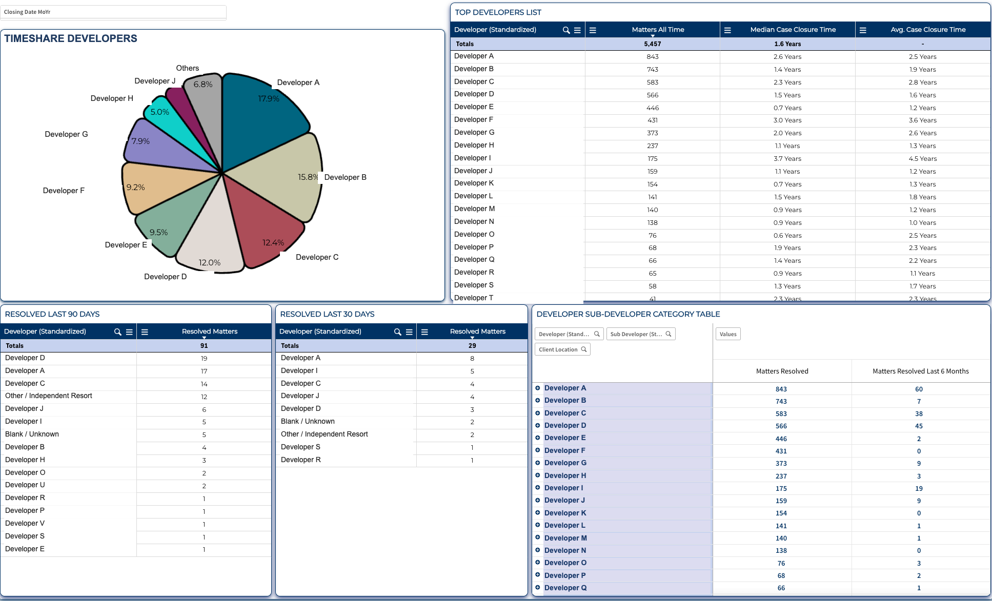992x601 pixels.
Task: Click the Developer D pie chart label
Action: click(165, 277)
